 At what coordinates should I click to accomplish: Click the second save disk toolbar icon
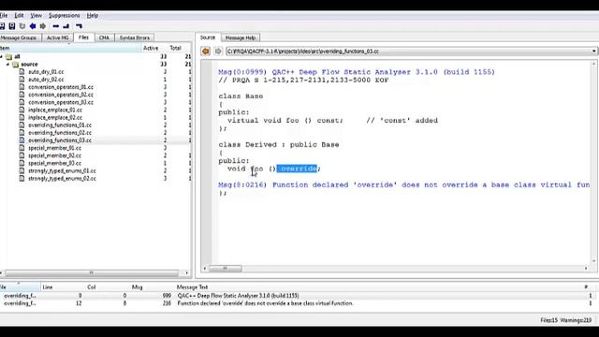pos(12,26)
